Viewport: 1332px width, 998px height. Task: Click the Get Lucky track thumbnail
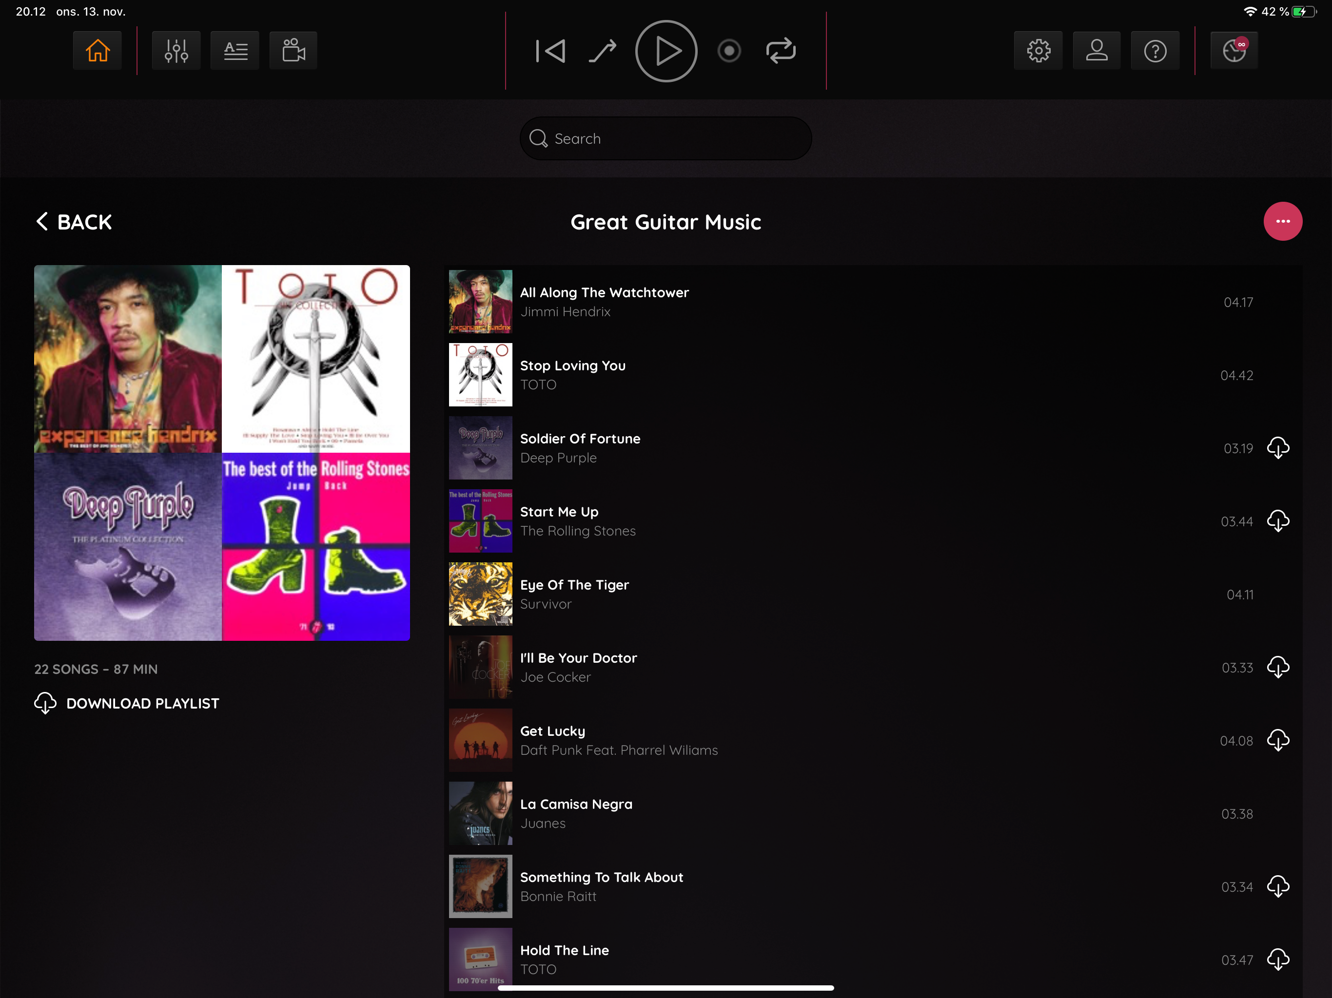[481, 740]
